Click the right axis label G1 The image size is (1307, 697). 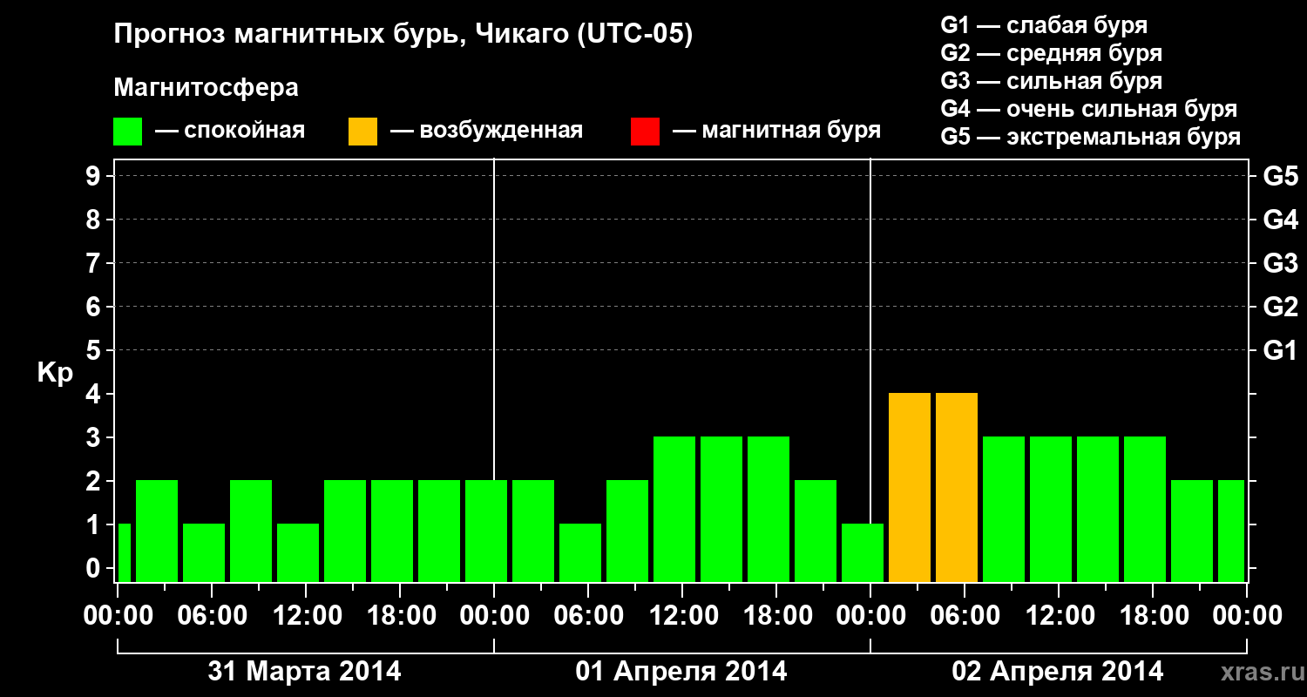pos(1280,350)
